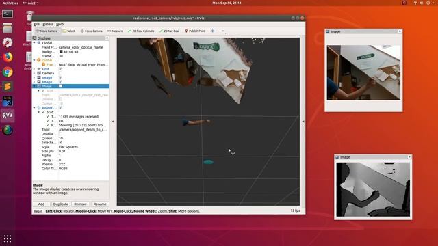Open the clock and calendar in top bar
This screenshot has width=438, height=246.
click(227, 3)
